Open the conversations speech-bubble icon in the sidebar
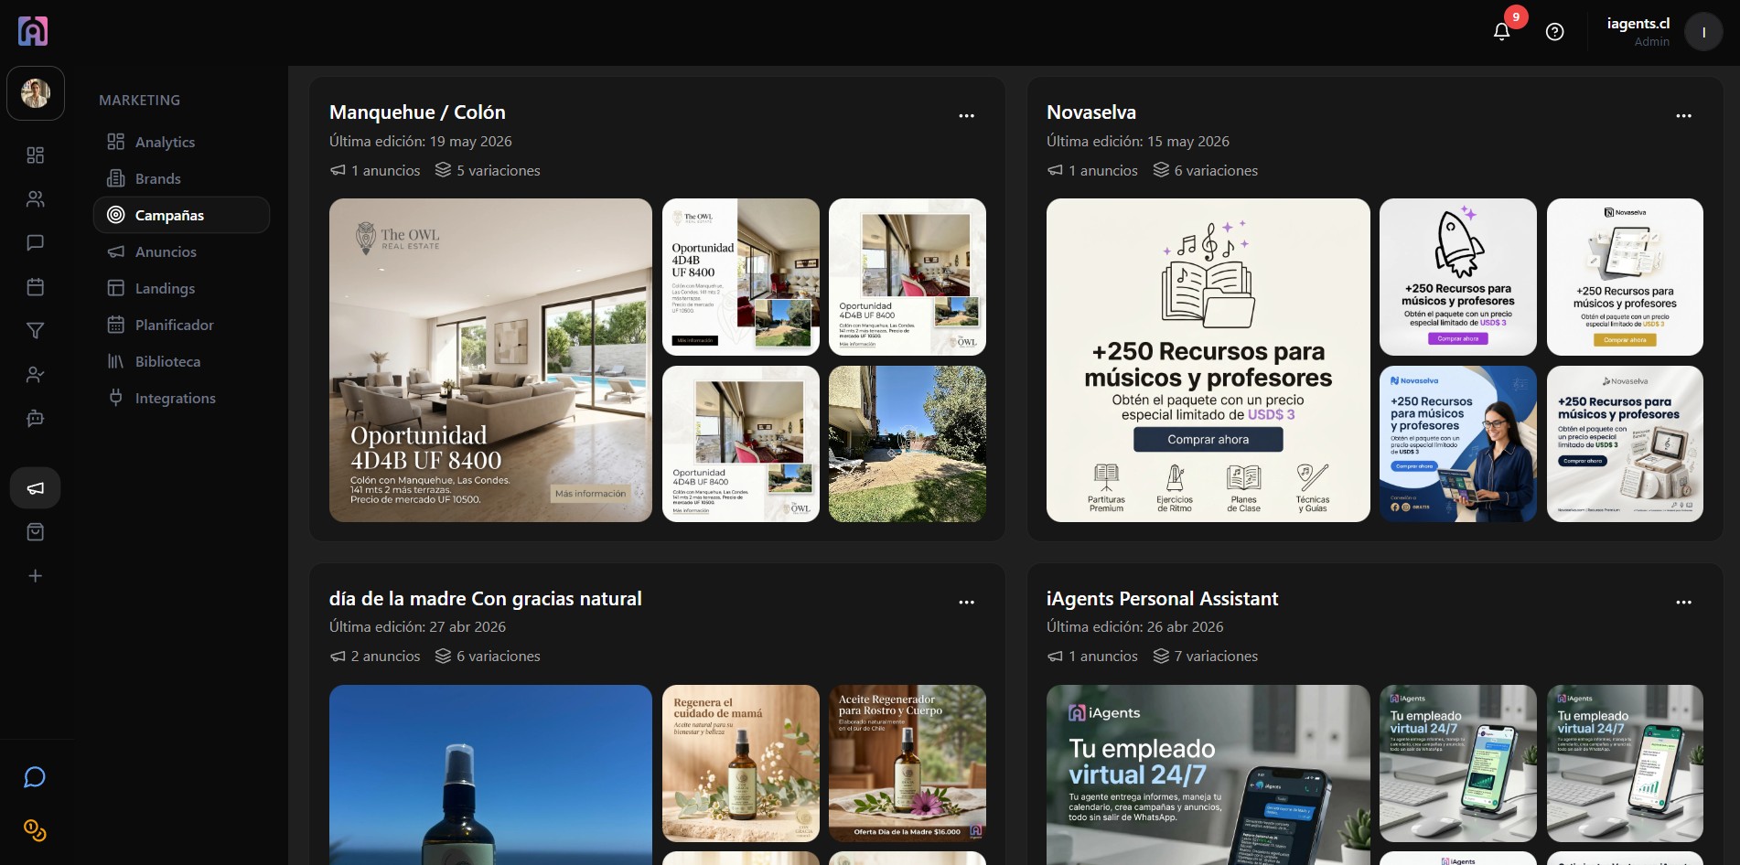This screenshot has height=865, width=1740. 36,243
